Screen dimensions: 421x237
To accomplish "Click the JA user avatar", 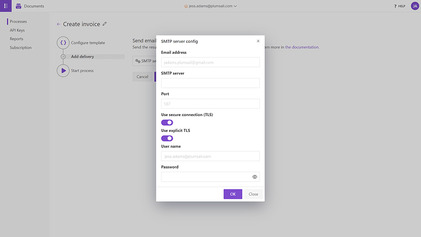I will tap(415, 6).
